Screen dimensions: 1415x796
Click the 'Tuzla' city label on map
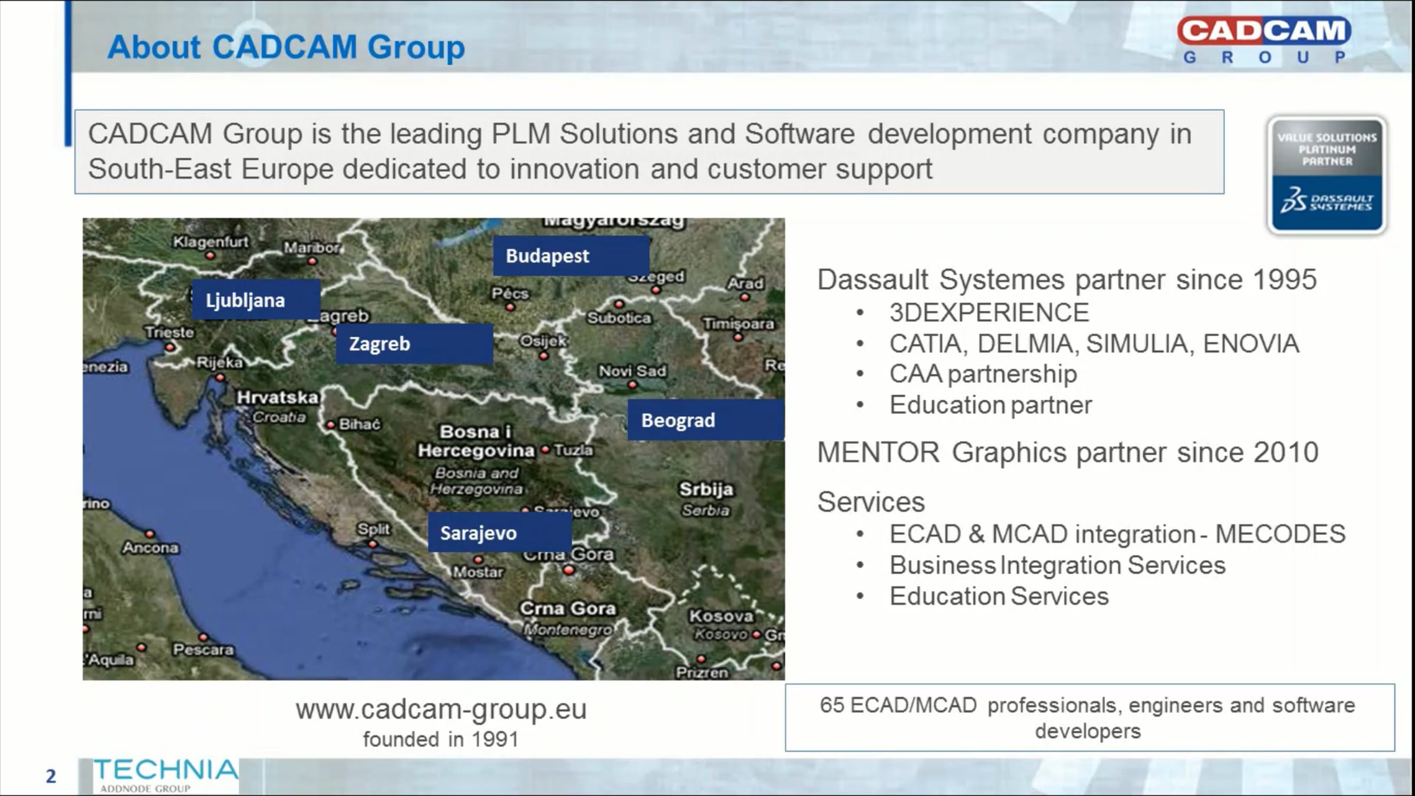[x=574, y=450]
